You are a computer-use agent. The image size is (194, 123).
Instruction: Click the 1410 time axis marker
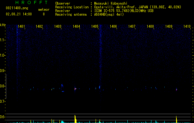click(x=187, y=26)
